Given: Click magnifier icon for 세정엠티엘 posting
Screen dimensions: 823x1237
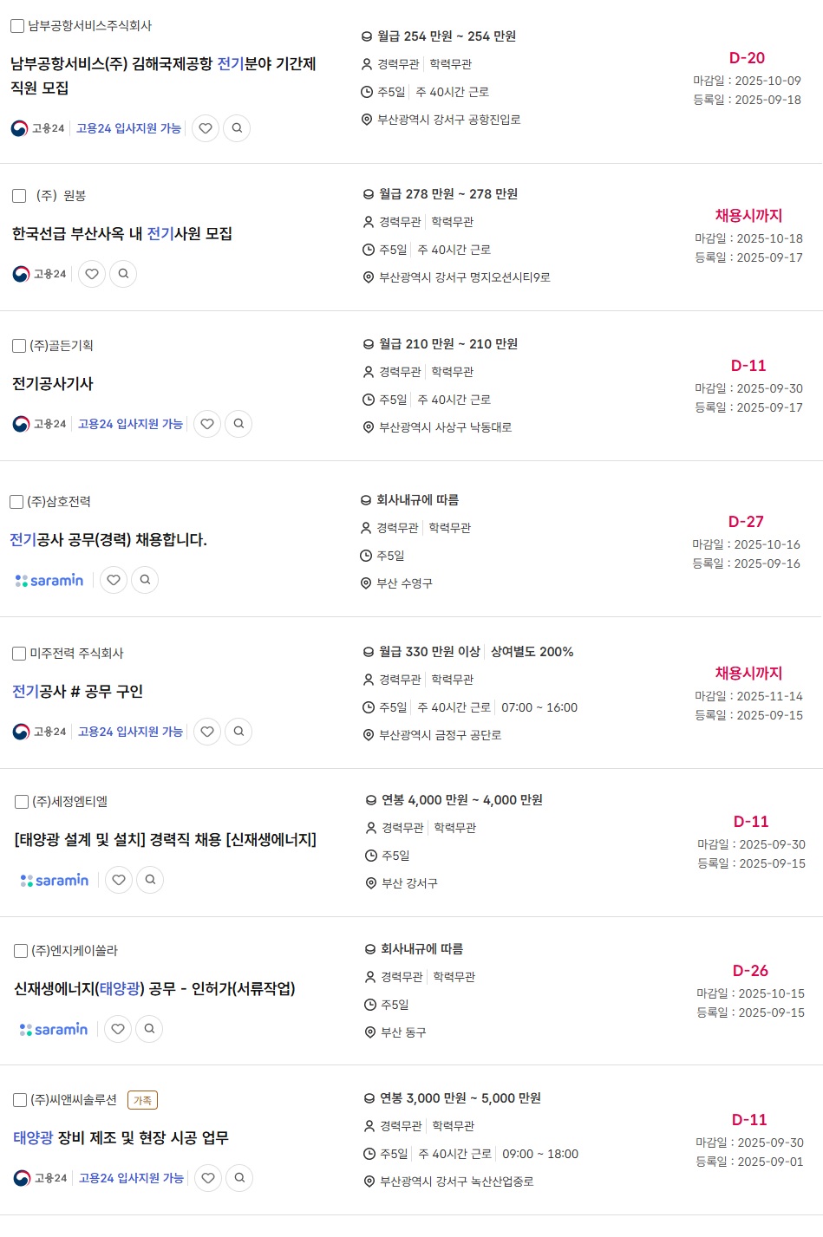Looking at the screenshot, I should tap(150, 880).
